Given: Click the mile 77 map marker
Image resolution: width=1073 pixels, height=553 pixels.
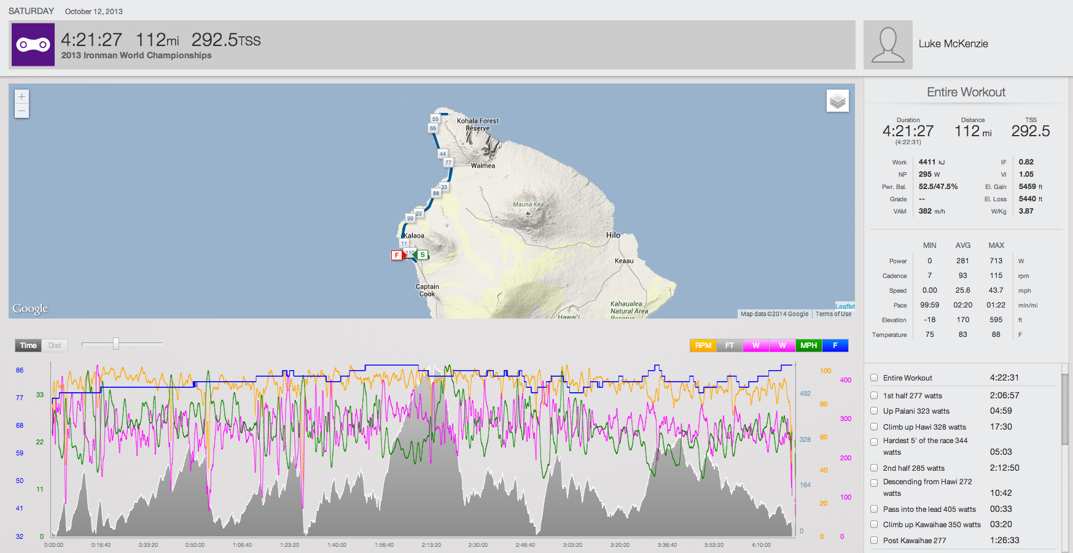Looking at the screenshot, I should [x=448, y=163].
